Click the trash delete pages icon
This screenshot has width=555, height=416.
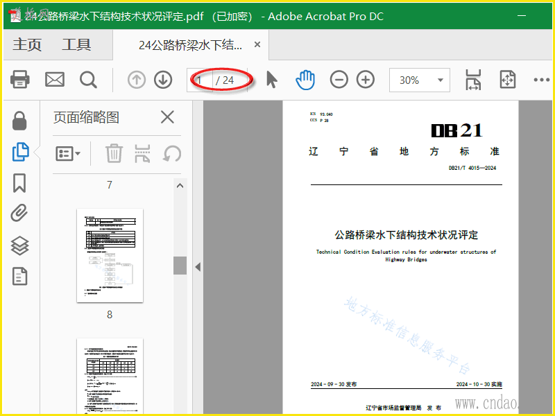114,153
